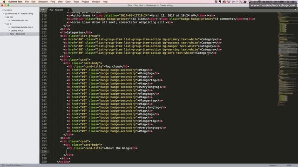Open the Window menu
The image size is (298, 167).
tap(95, 2)
